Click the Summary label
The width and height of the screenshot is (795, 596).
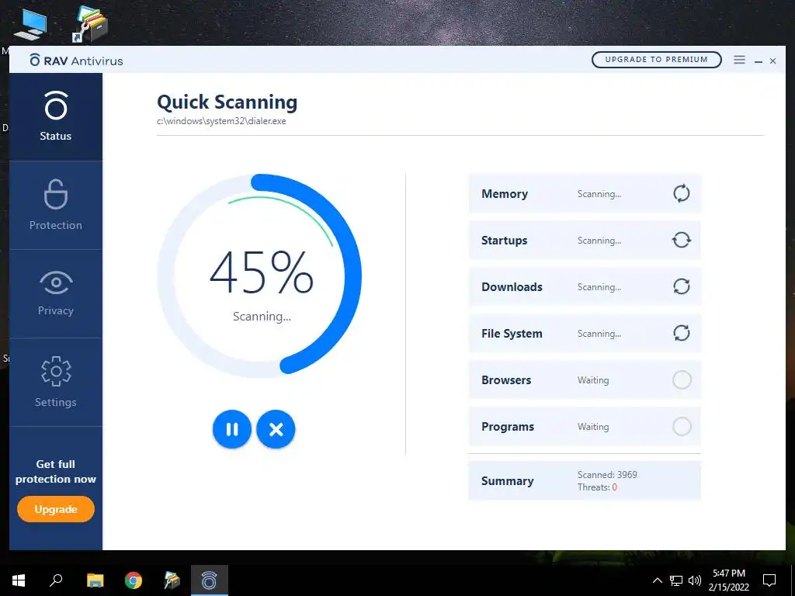click(x=508, y=481)
